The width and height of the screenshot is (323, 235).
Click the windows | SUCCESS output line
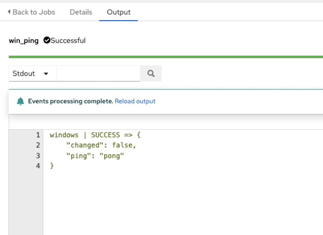[95, 135]
